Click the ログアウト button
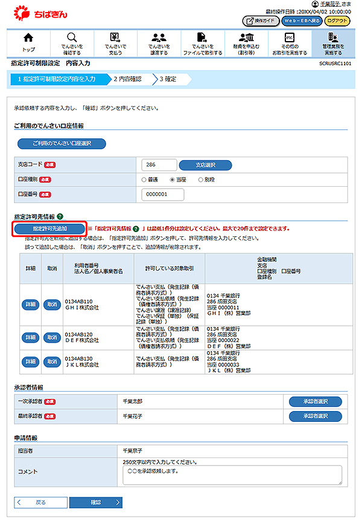 tap(337, 21)
